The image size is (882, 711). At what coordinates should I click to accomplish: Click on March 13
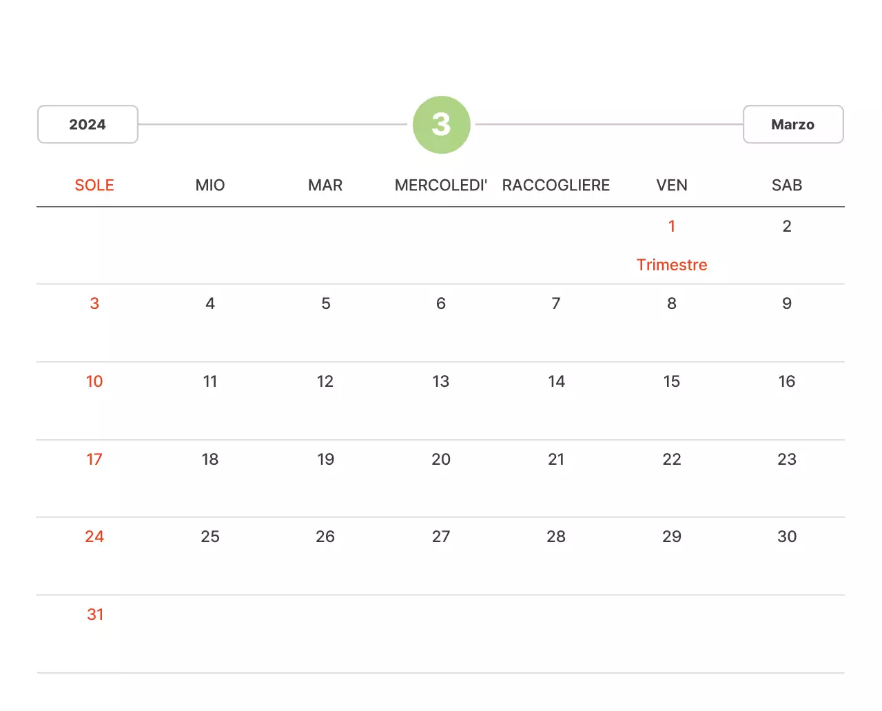(x=440, y=381)
